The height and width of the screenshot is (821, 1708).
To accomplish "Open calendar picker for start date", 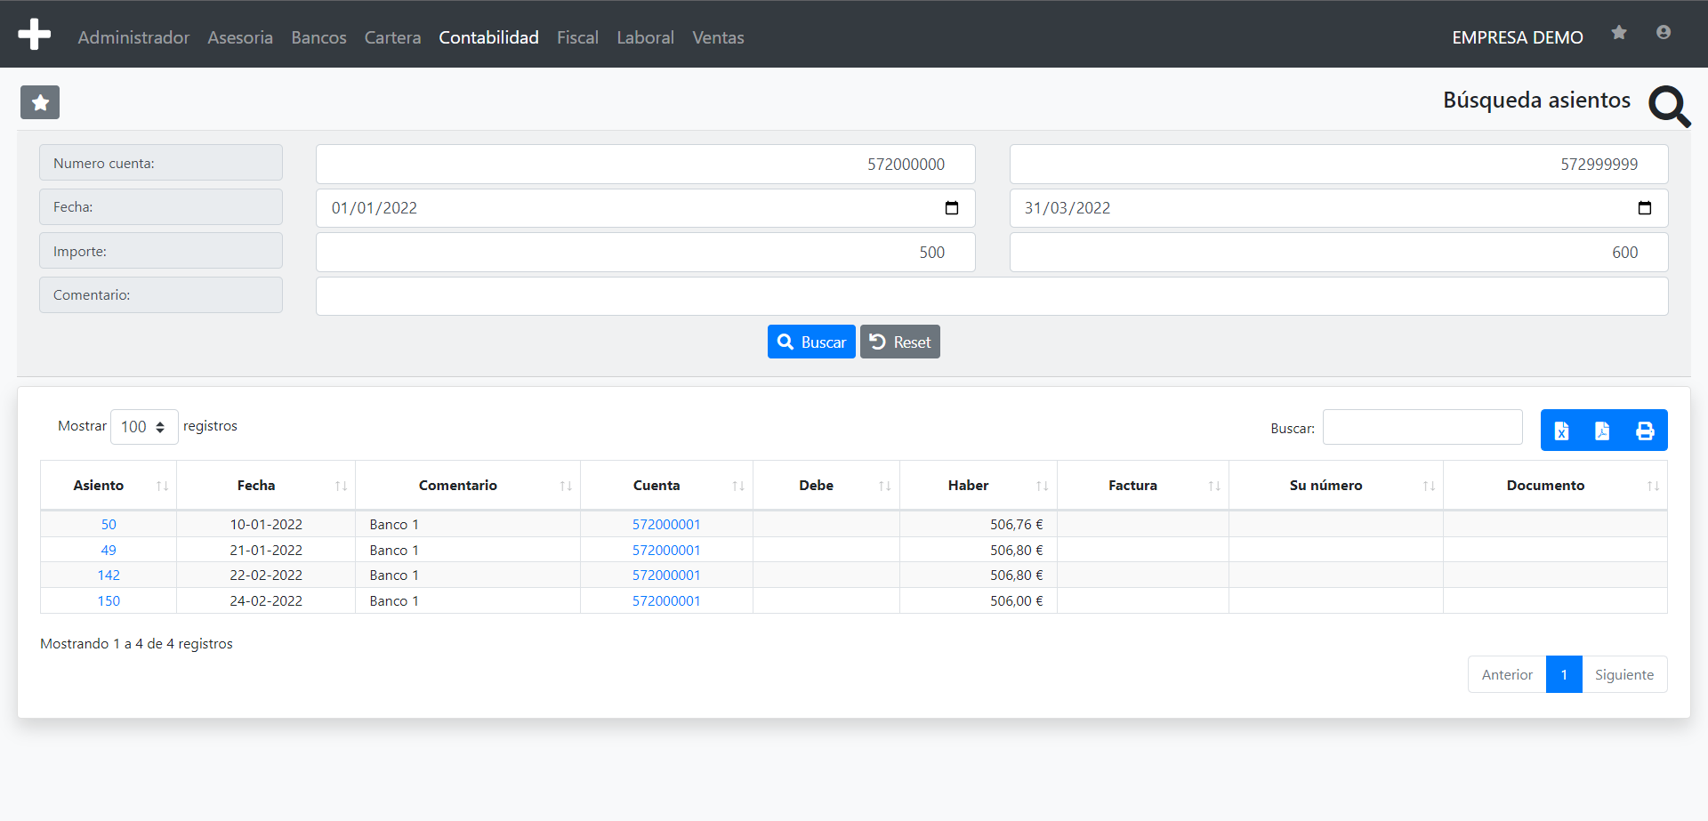I will [x=952, y=208].
